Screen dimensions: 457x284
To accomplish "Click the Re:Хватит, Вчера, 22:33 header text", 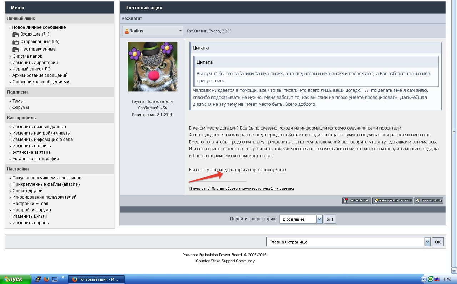I will [209, 31].
